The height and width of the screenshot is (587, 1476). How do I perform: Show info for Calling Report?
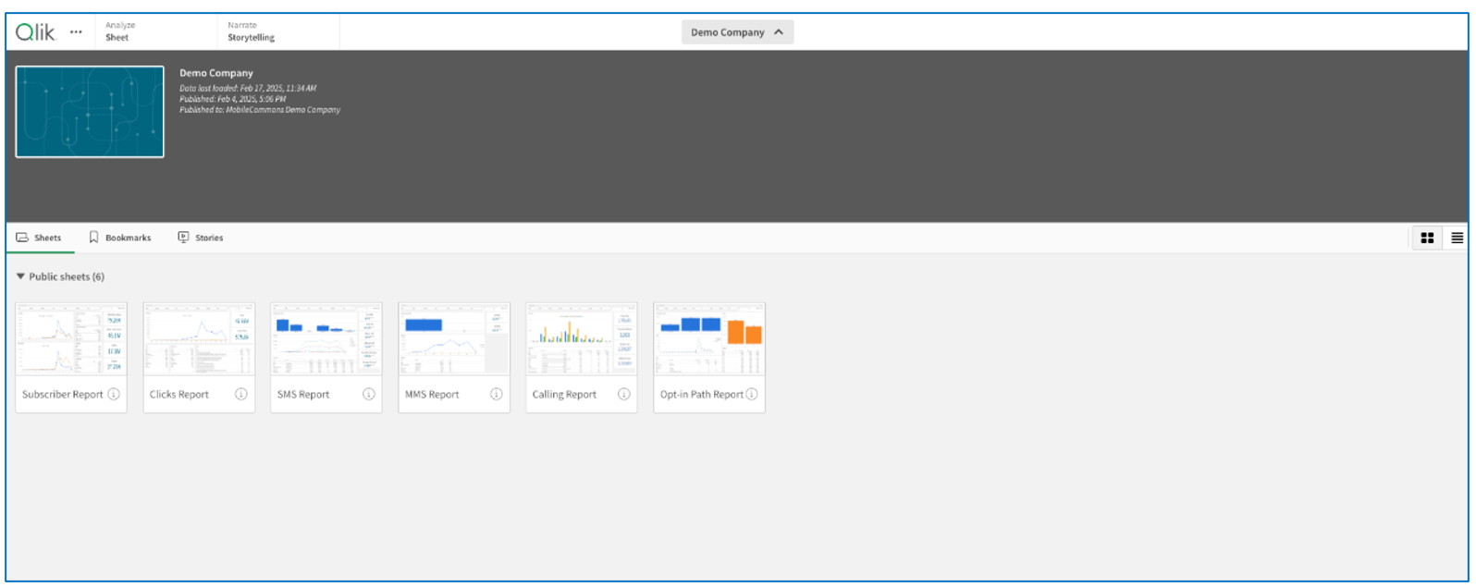[x=624, y=394]
